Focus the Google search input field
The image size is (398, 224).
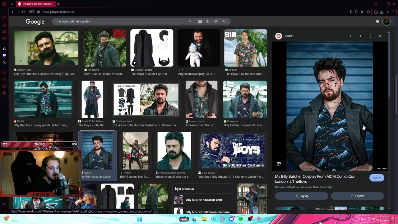click(121, 21)
